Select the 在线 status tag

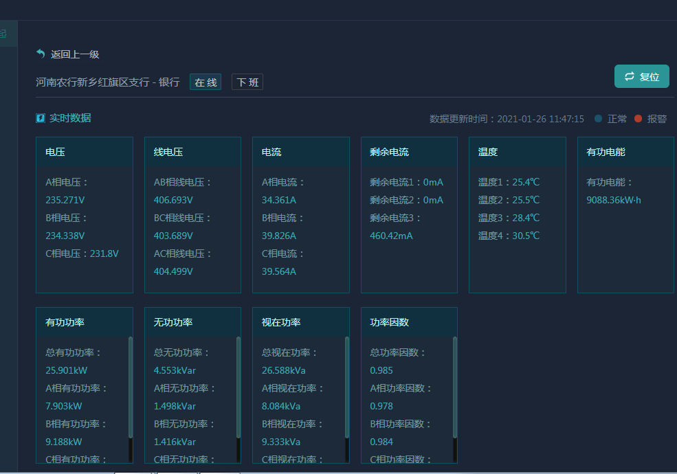pyautogui.click(x=206, y=82)
